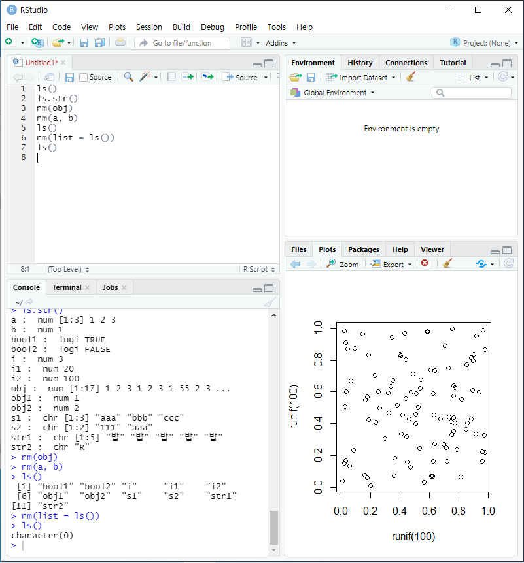Click the console scrollbar thumb
Screen dimensions: 524x563
[273, 528]
